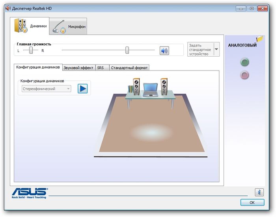Image resolution: width=276 pixels, height=217 pixels.
Task: Open the Стандартный формат tab
Action: 129,68
